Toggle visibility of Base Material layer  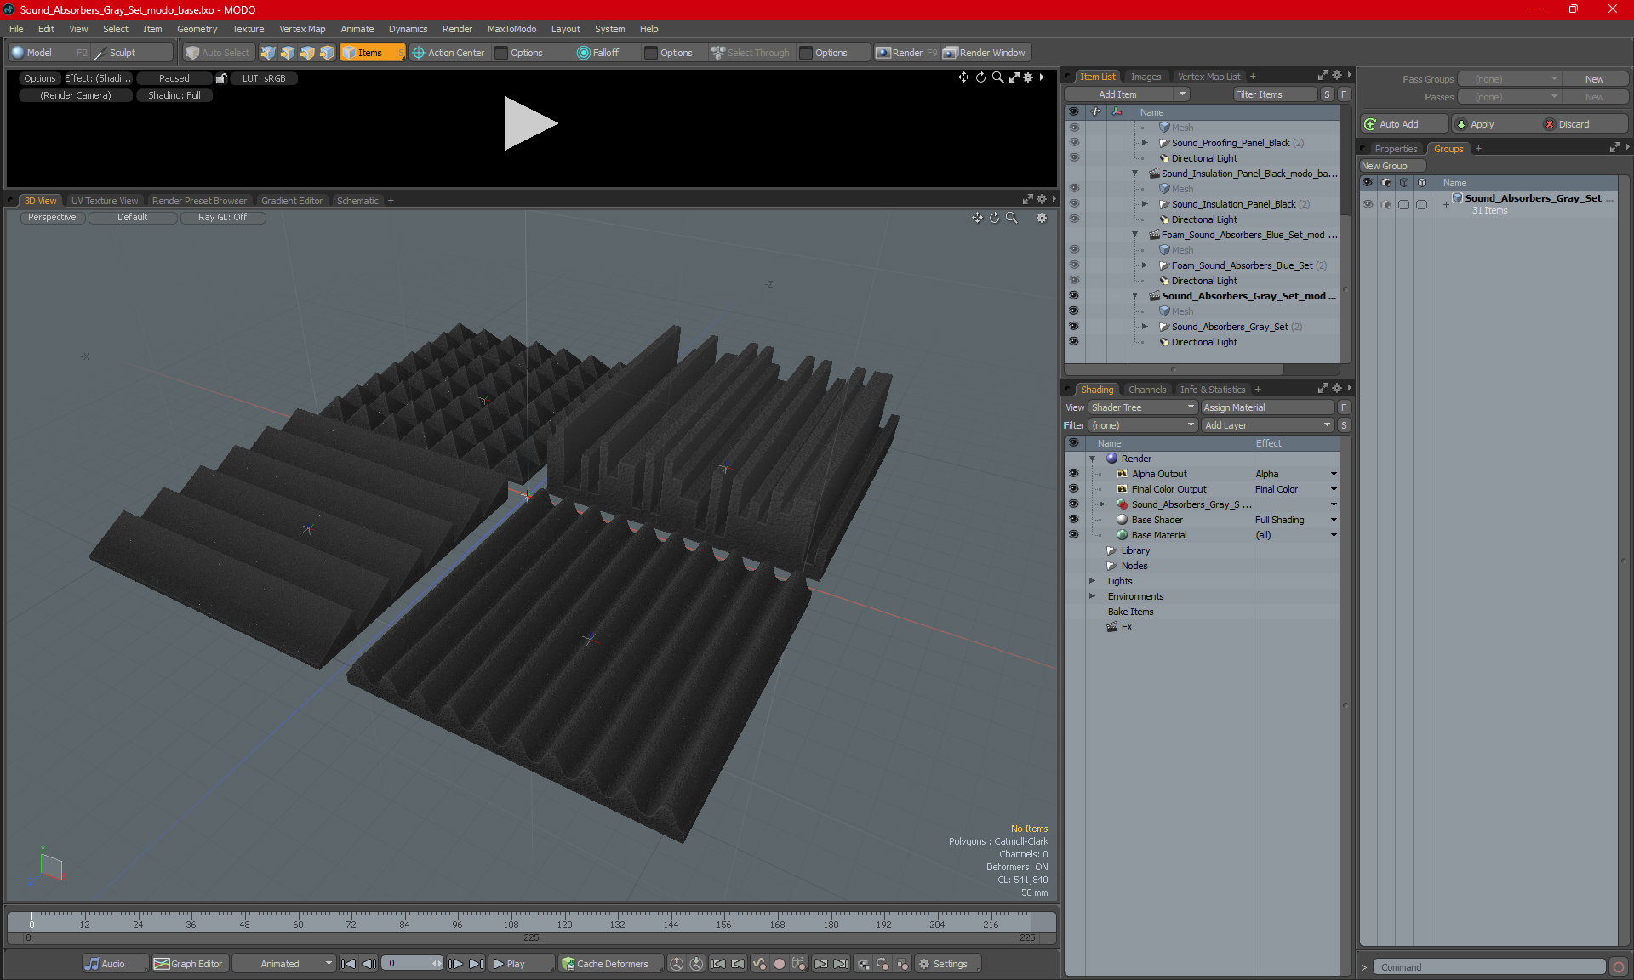[1073, 535]
